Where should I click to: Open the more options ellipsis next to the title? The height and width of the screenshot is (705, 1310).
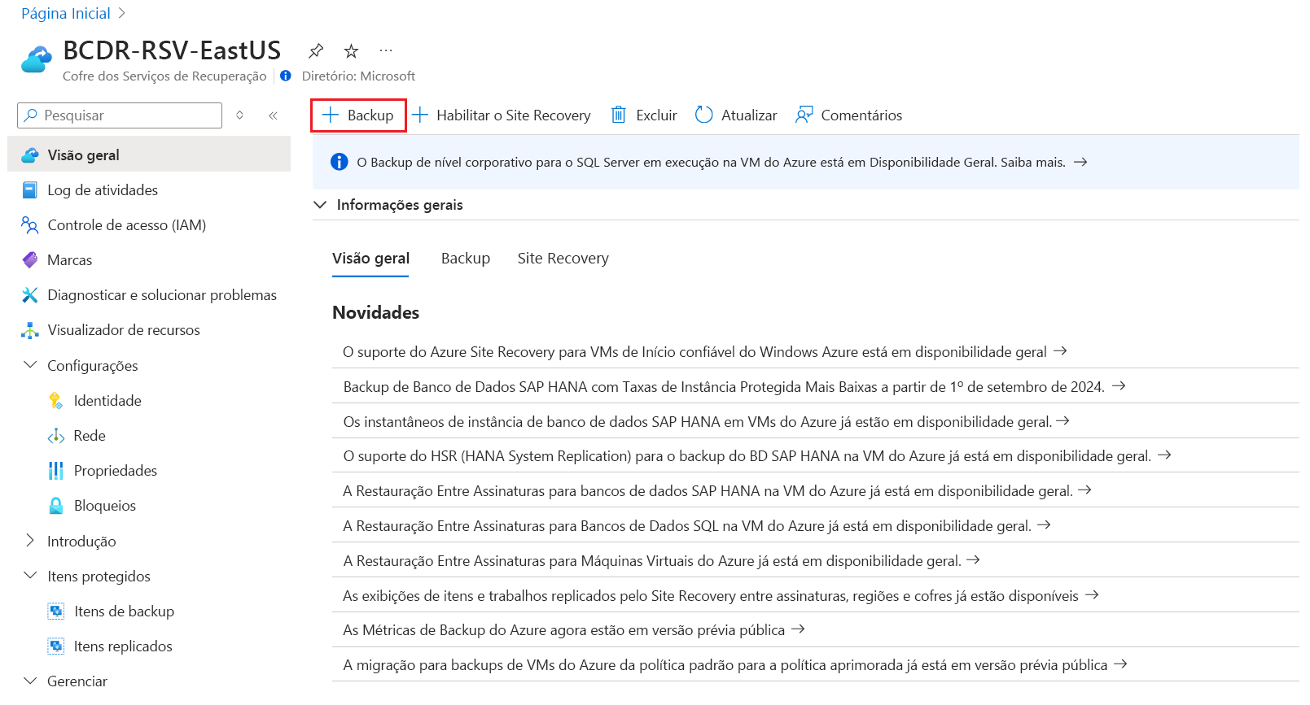tap(386, 50)
